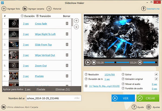This screenshot has height=111, width=162.
Task: Minimize the Slideshow Maker window
Action: pyautogui.click(x=147, y=2)
